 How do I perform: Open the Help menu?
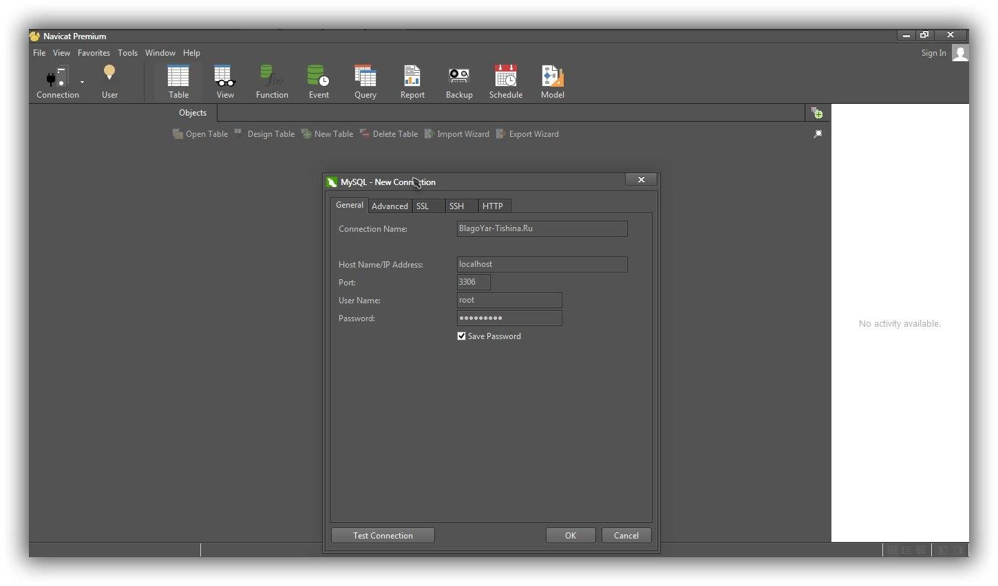(x=191, y=53)
